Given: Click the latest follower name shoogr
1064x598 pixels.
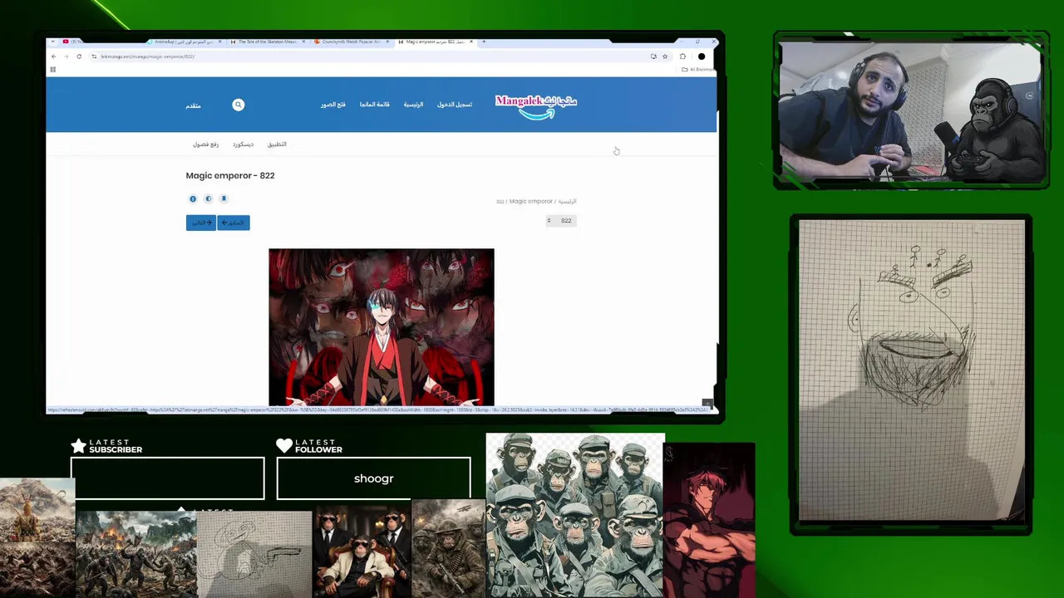Looking at the screenshot, I should [x=373, y=478].
